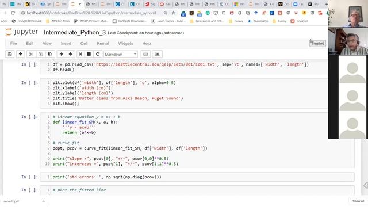Click the blue 31 calendar extension icon
Image resolution: width=368 pixels, height=207 pixels.
[272, 13]
